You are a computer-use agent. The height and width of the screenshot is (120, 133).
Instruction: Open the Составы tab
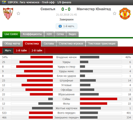[x=49, y=44]
